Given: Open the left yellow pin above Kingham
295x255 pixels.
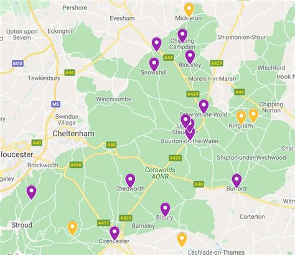Looking at the screenshot, I should (241, 117).
